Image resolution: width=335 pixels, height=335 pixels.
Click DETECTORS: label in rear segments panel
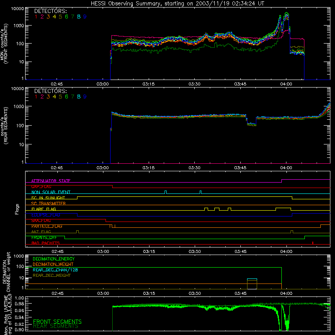(51, 91)
